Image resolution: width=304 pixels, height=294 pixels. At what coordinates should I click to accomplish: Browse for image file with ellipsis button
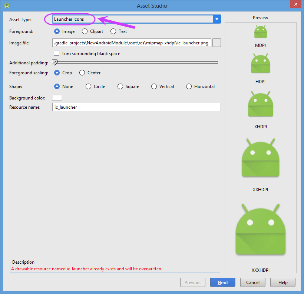[217, 43]
